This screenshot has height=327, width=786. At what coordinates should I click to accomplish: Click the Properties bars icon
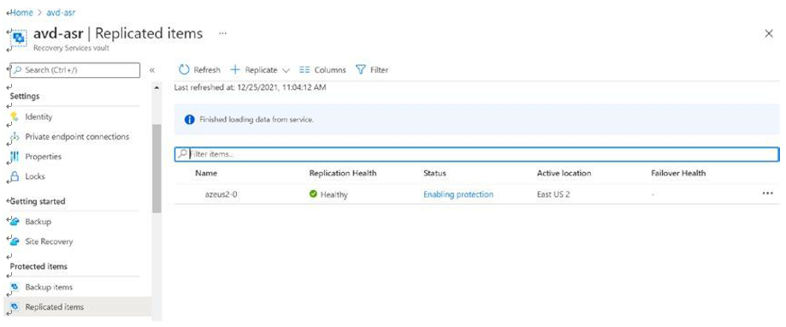click(x=15, y=157)
